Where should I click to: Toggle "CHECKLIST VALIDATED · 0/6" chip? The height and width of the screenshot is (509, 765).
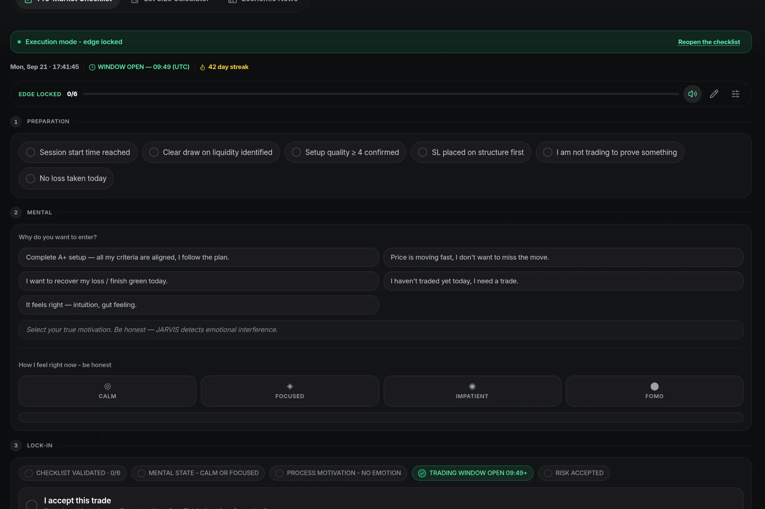[x=72, y=473]
